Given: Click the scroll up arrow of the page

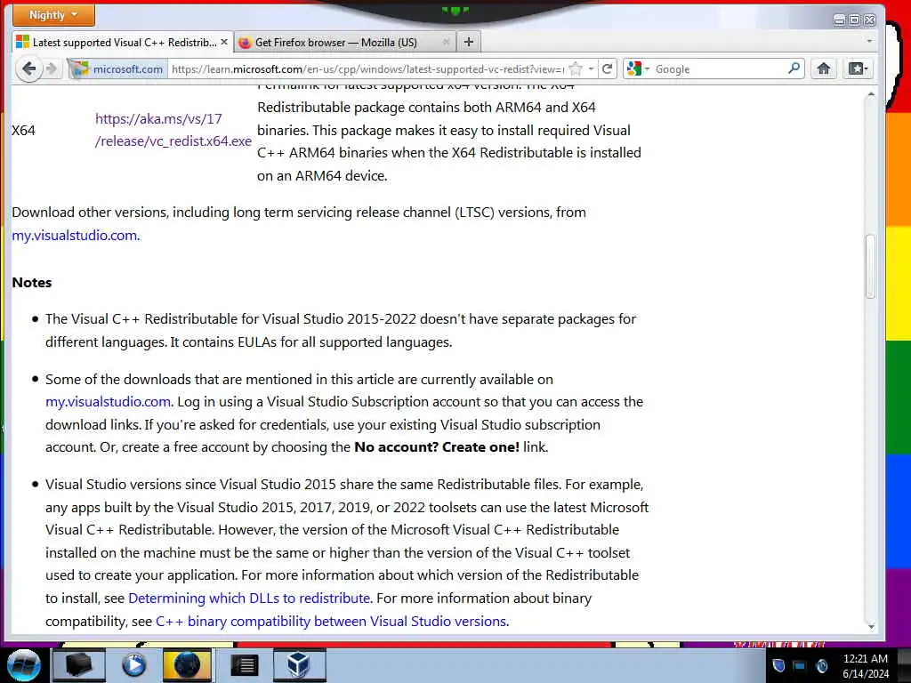Looking at the screenshot, I should click(870, 94).
